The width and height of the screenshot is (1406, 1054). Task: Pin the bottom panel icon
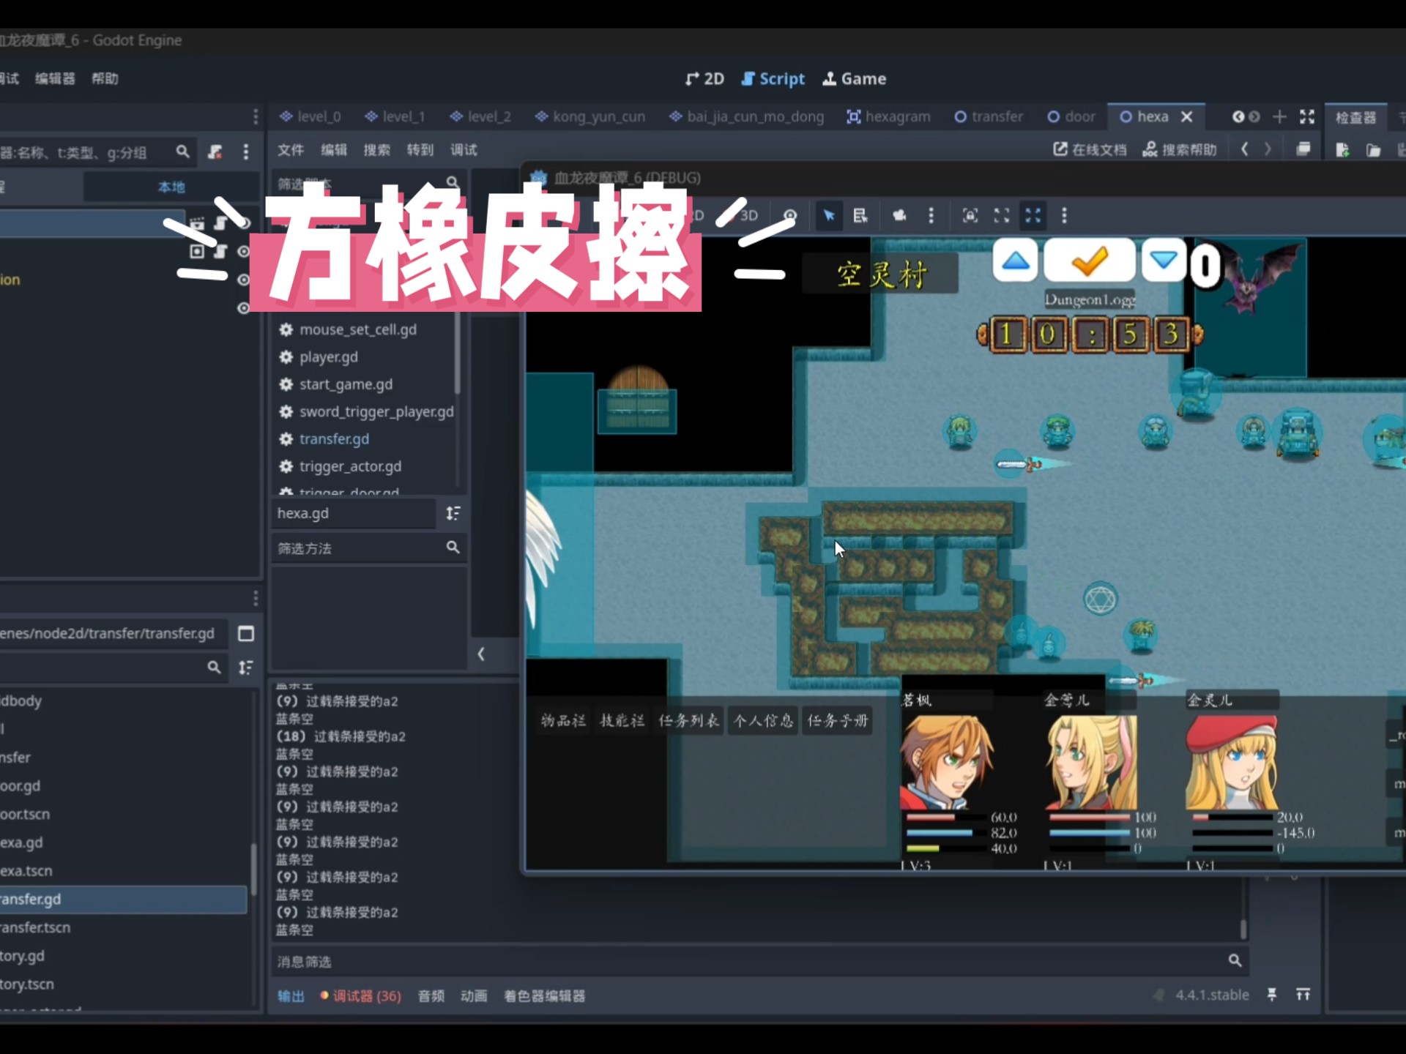(1272, 995)
